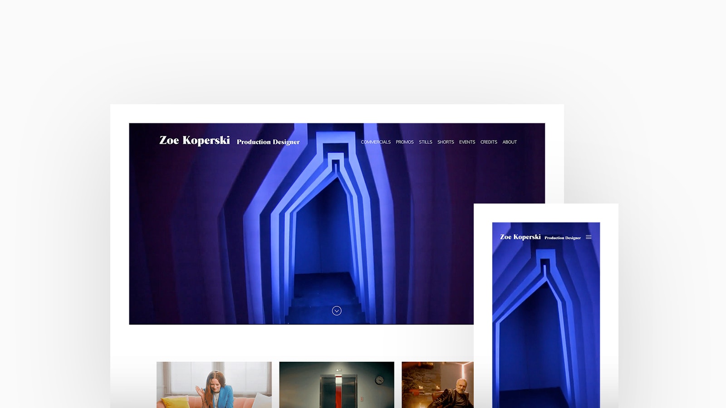Open the elevator doors project thumbnail

click(337, 385)
